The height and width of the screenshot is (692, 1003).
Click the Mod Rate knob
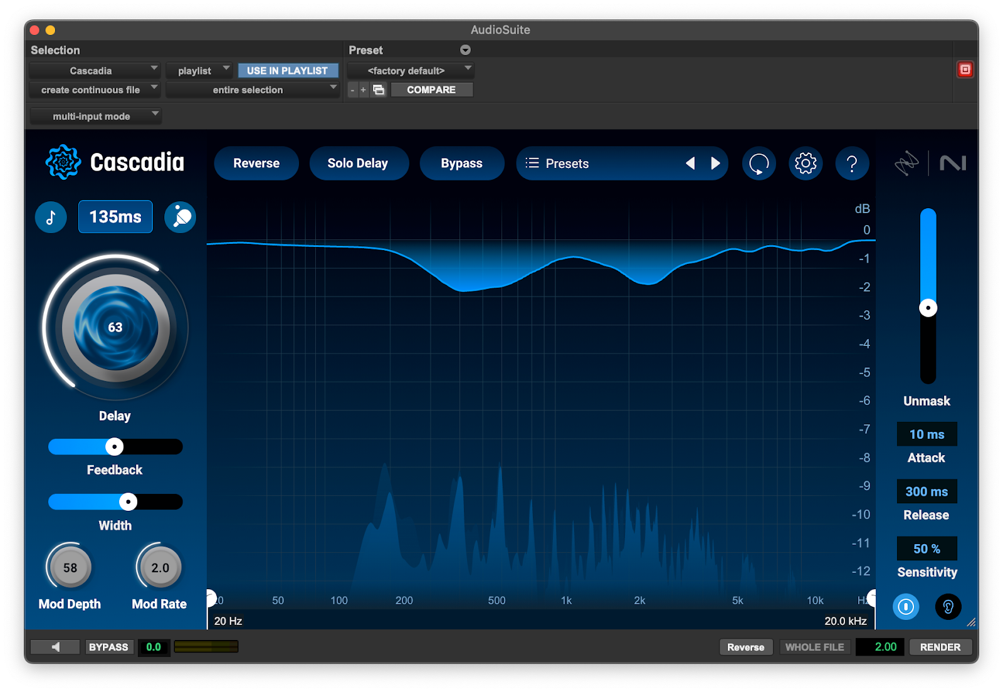coord(160,567)
